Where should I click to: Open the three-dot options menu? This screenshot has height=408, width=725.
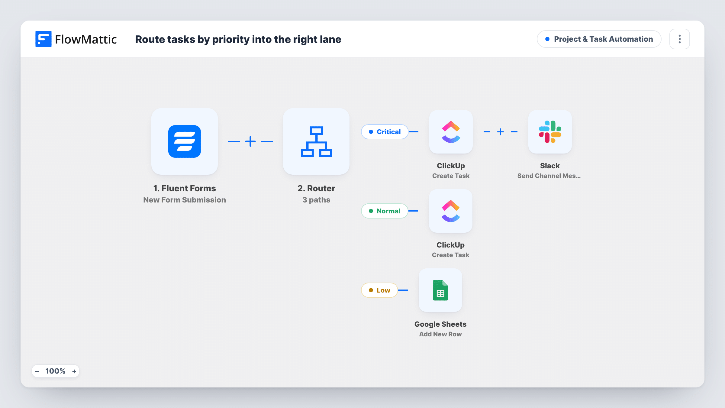tap(679, 39)
